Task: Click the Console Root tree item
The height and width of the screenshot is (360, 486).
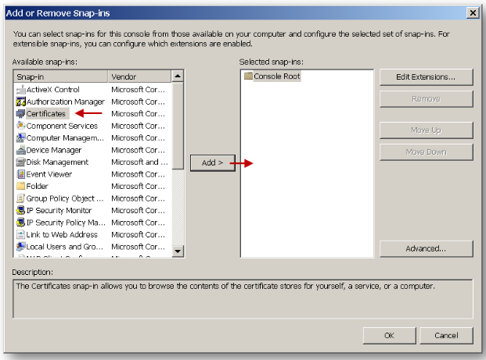Action: pyautogui.click(x=277, y=76)
